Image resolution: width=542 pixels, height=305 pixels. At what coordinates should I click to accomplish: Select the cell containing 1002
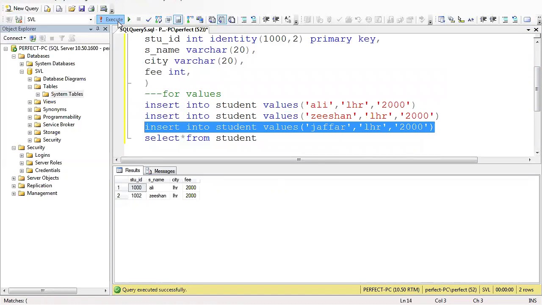coord(136,196)
